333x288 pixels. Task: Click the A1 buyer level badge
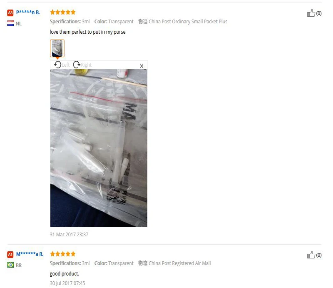tap(10, 254)
